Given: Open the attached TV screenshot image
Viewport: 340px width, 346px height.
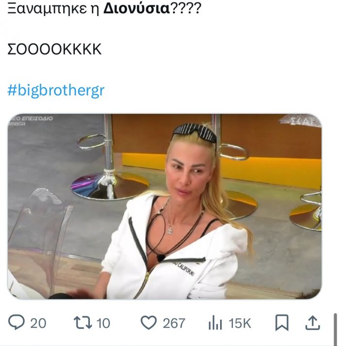Looking at the screenshot, I should (165, 206).
